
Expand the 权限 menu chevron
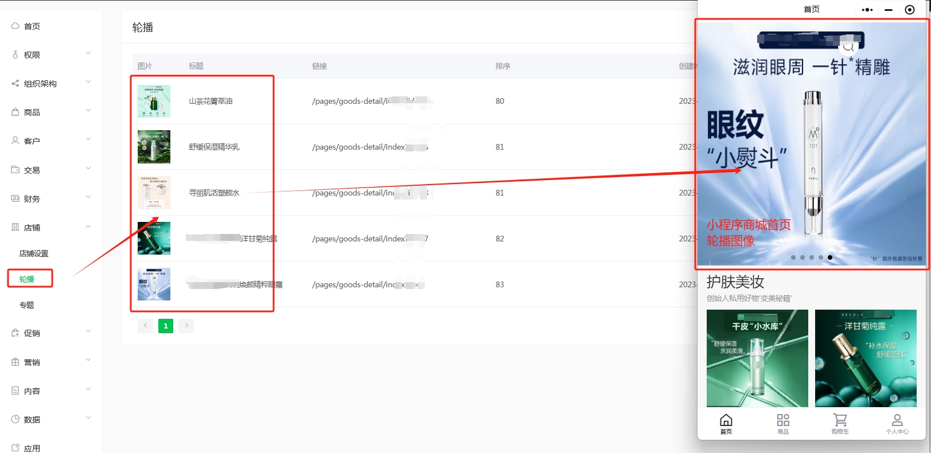[x=88, y=53]
